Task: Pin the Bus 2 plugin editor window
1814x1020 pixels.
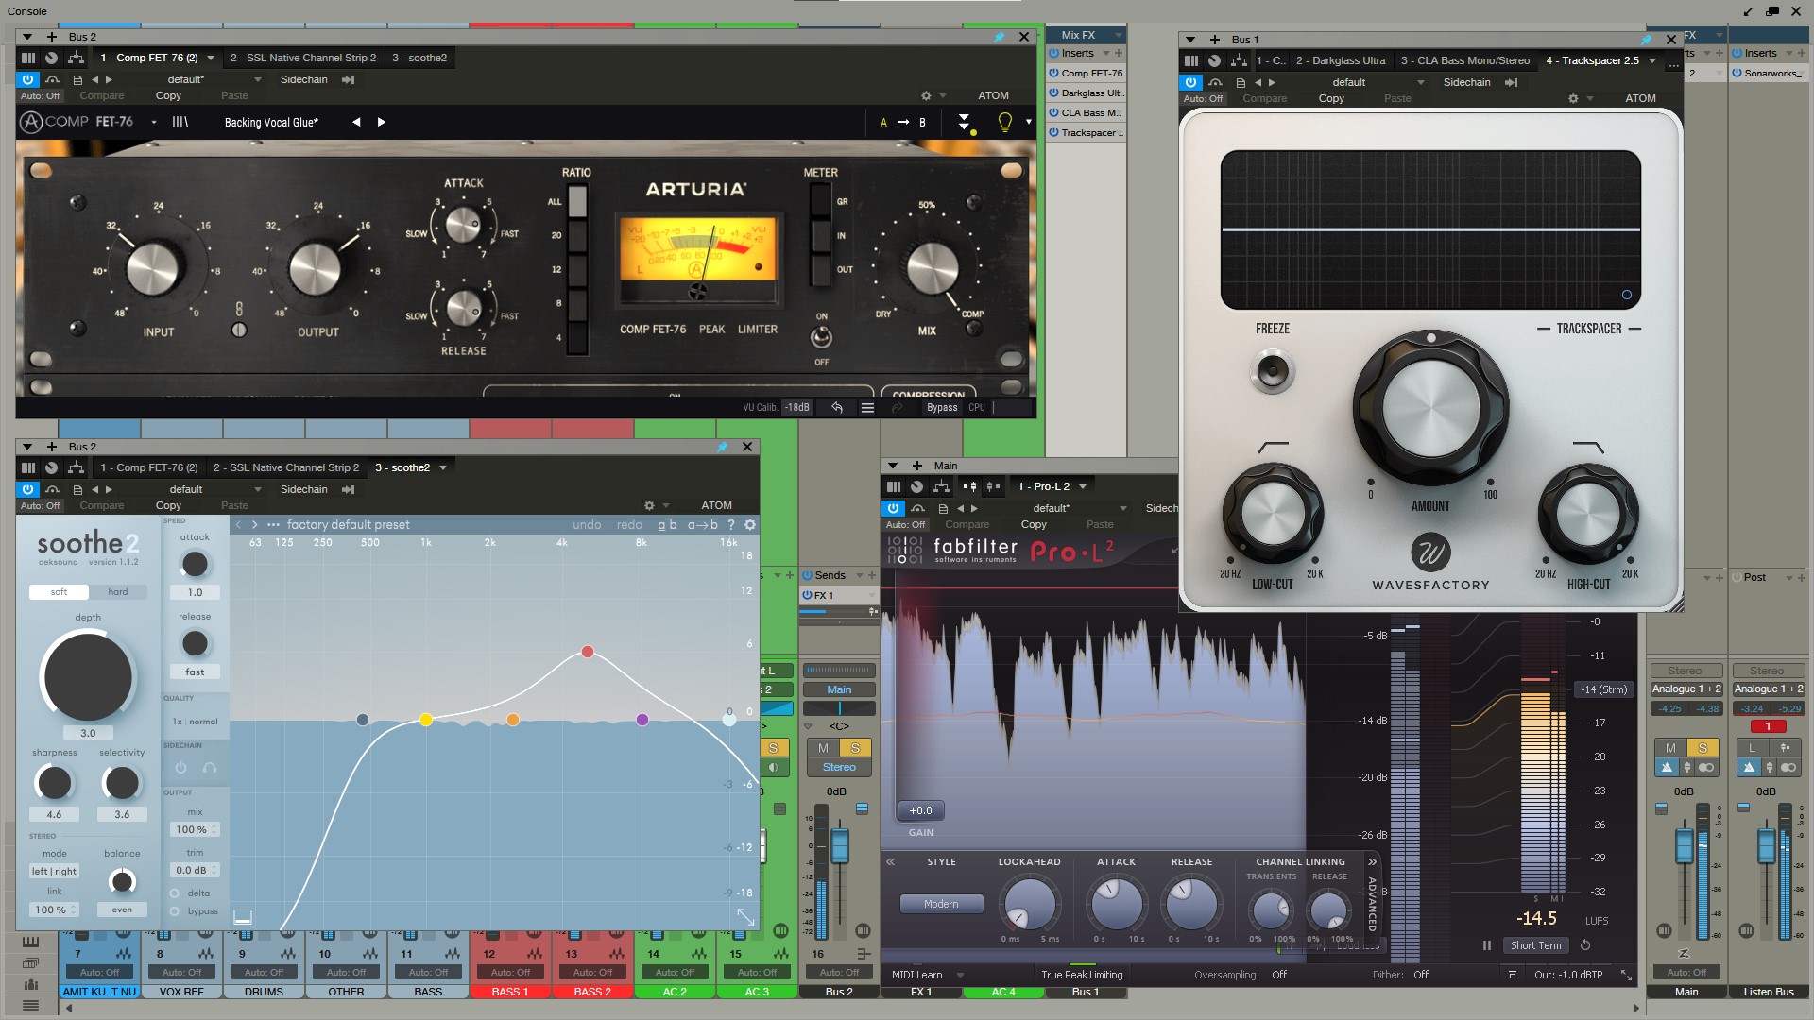Action: 1001,37
